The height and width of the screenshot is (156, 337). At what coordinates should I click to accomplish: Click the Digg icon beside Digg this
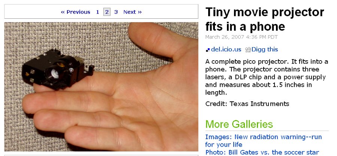click(248, 50)
